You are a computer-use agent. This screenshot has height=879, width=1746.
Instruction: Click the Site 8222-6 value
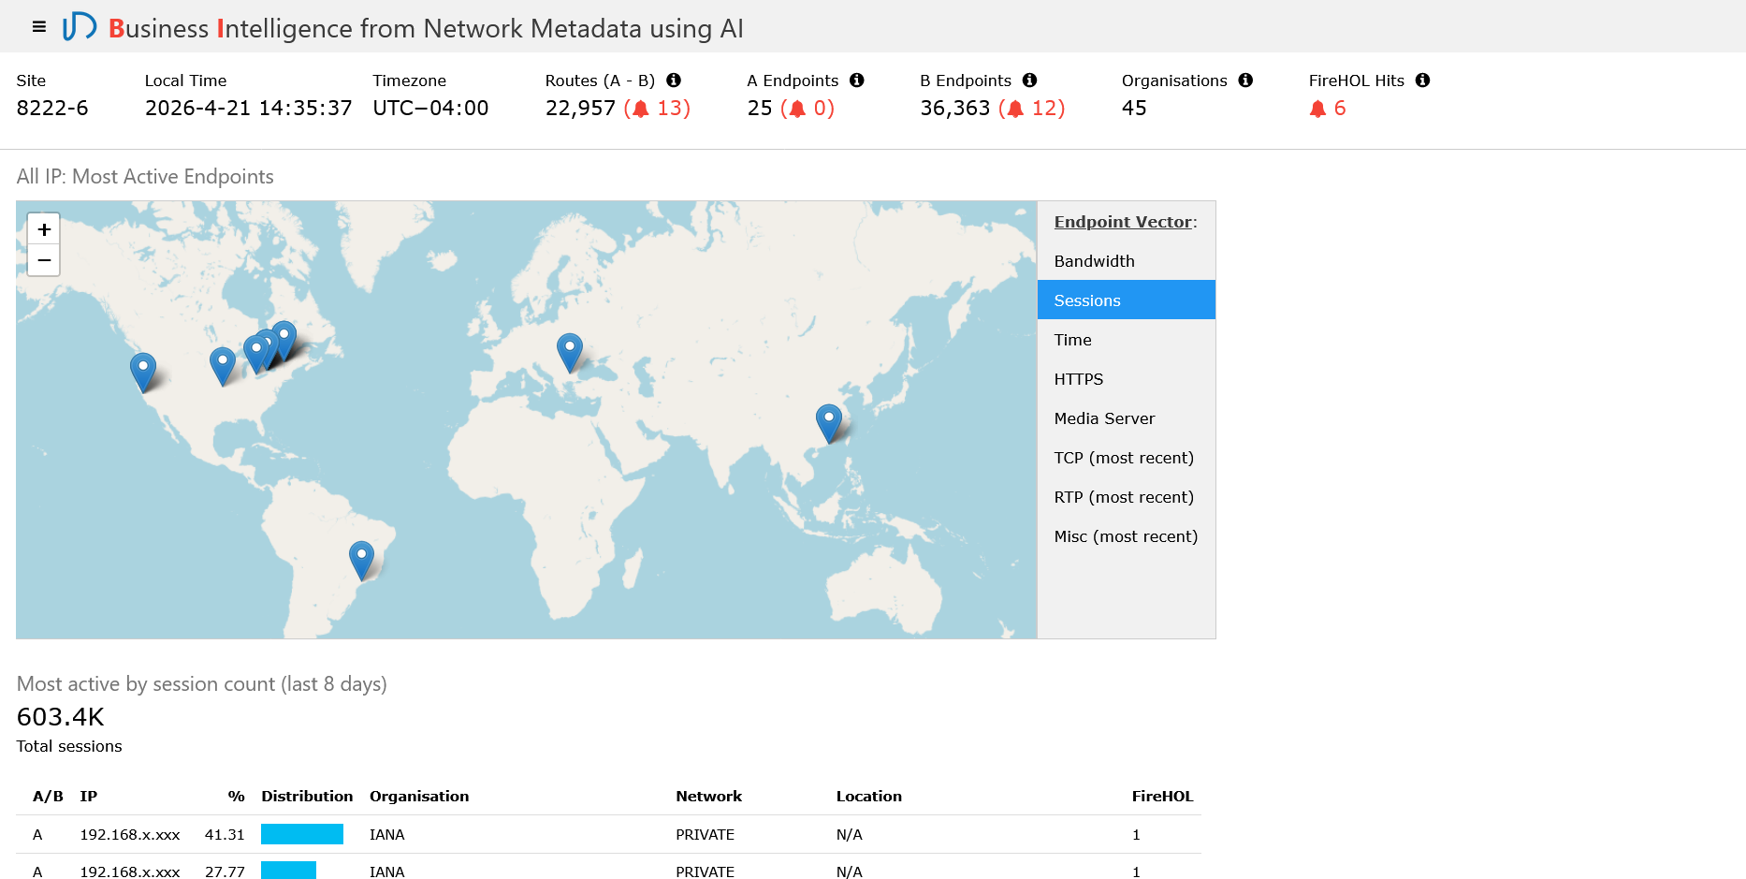52,109
